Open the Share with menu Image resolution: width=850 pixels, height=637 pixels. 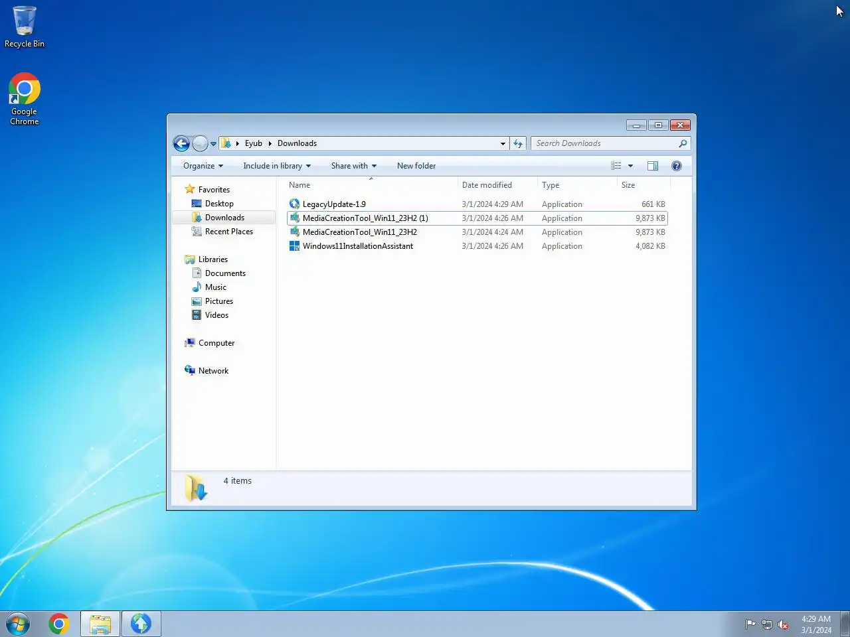point(354,166)
